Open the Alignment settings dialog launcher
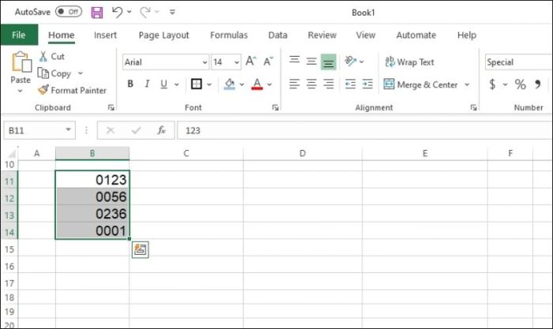 [x=473, y=108]
